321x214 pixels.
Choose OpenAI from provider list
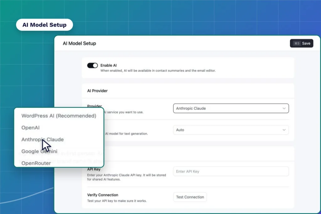[30, 128]
